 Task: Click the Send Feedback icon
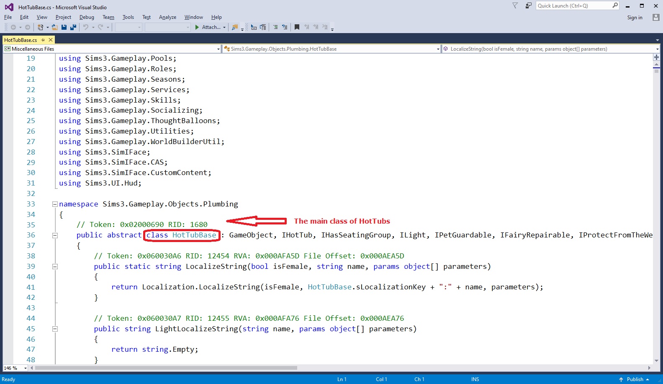pos(529,5)
